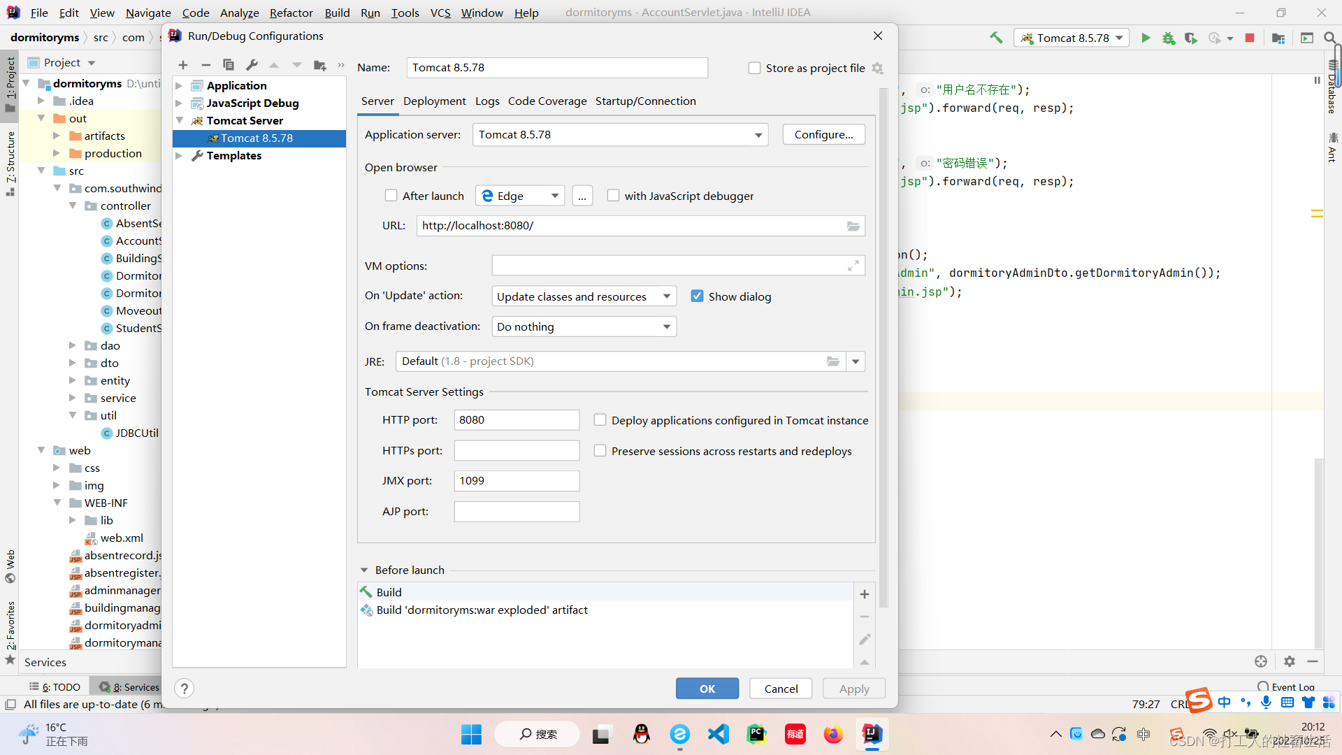Open the Edge browser selection dropdown

click(x=519, y=196)
